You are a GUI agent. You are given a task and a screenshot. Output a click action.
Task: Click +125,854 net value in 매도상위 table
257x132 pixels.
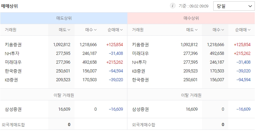115,45
